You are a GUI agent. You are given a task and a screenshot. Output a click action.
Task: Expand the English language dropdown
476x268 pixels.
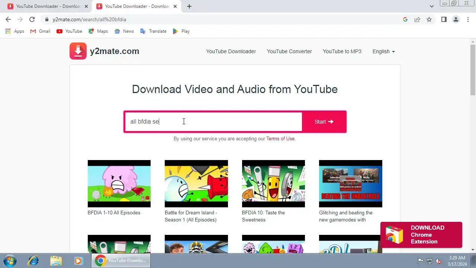(x=383, y=51)
